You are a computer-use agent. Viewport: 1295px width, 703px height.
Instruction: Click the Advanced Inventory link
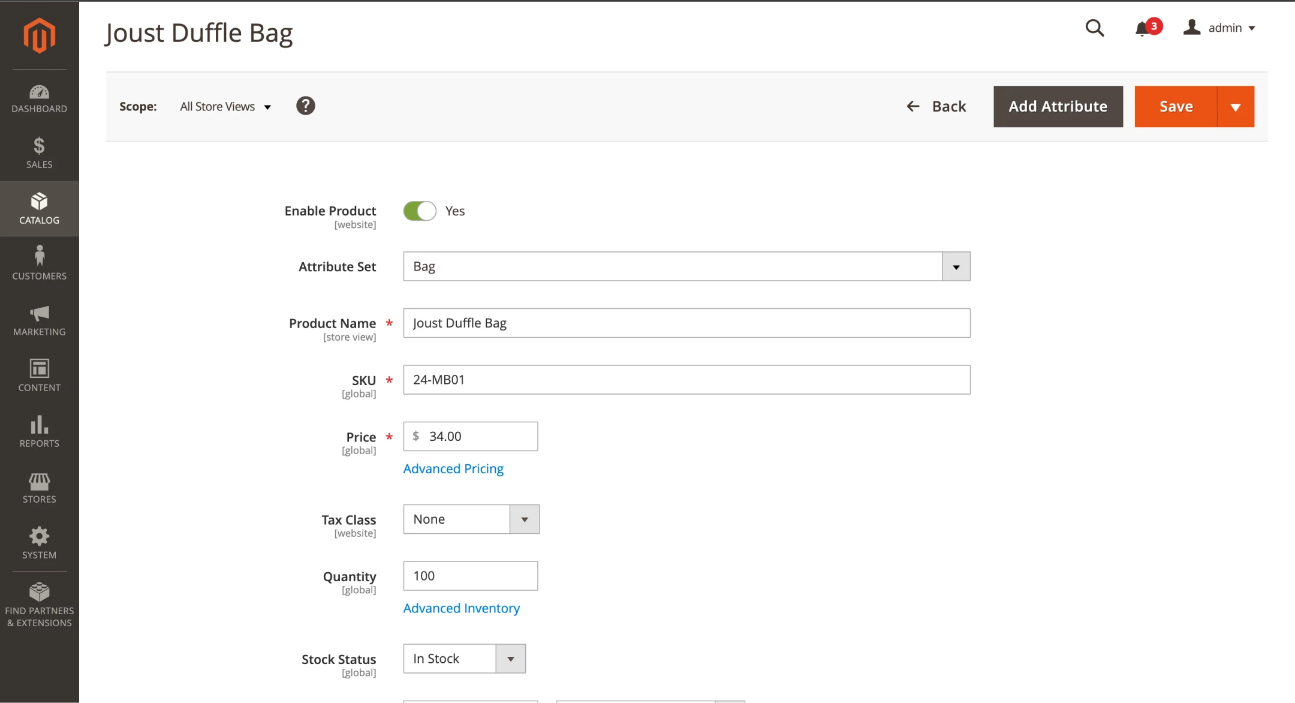(x=461, y=608)
